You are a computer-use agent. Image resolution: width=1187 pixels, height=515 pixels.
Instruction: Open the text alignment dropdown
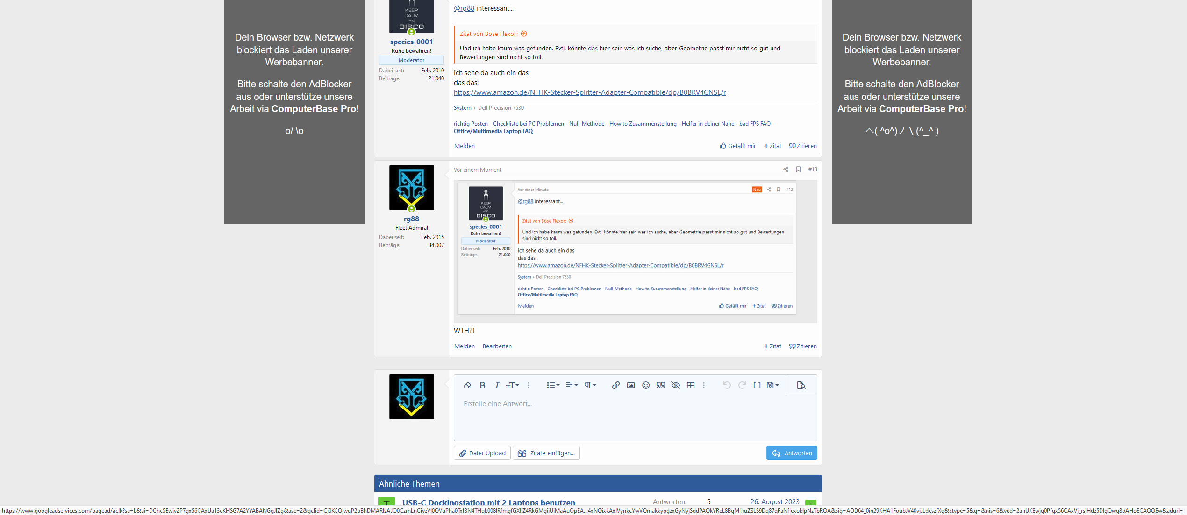[571, 385]
